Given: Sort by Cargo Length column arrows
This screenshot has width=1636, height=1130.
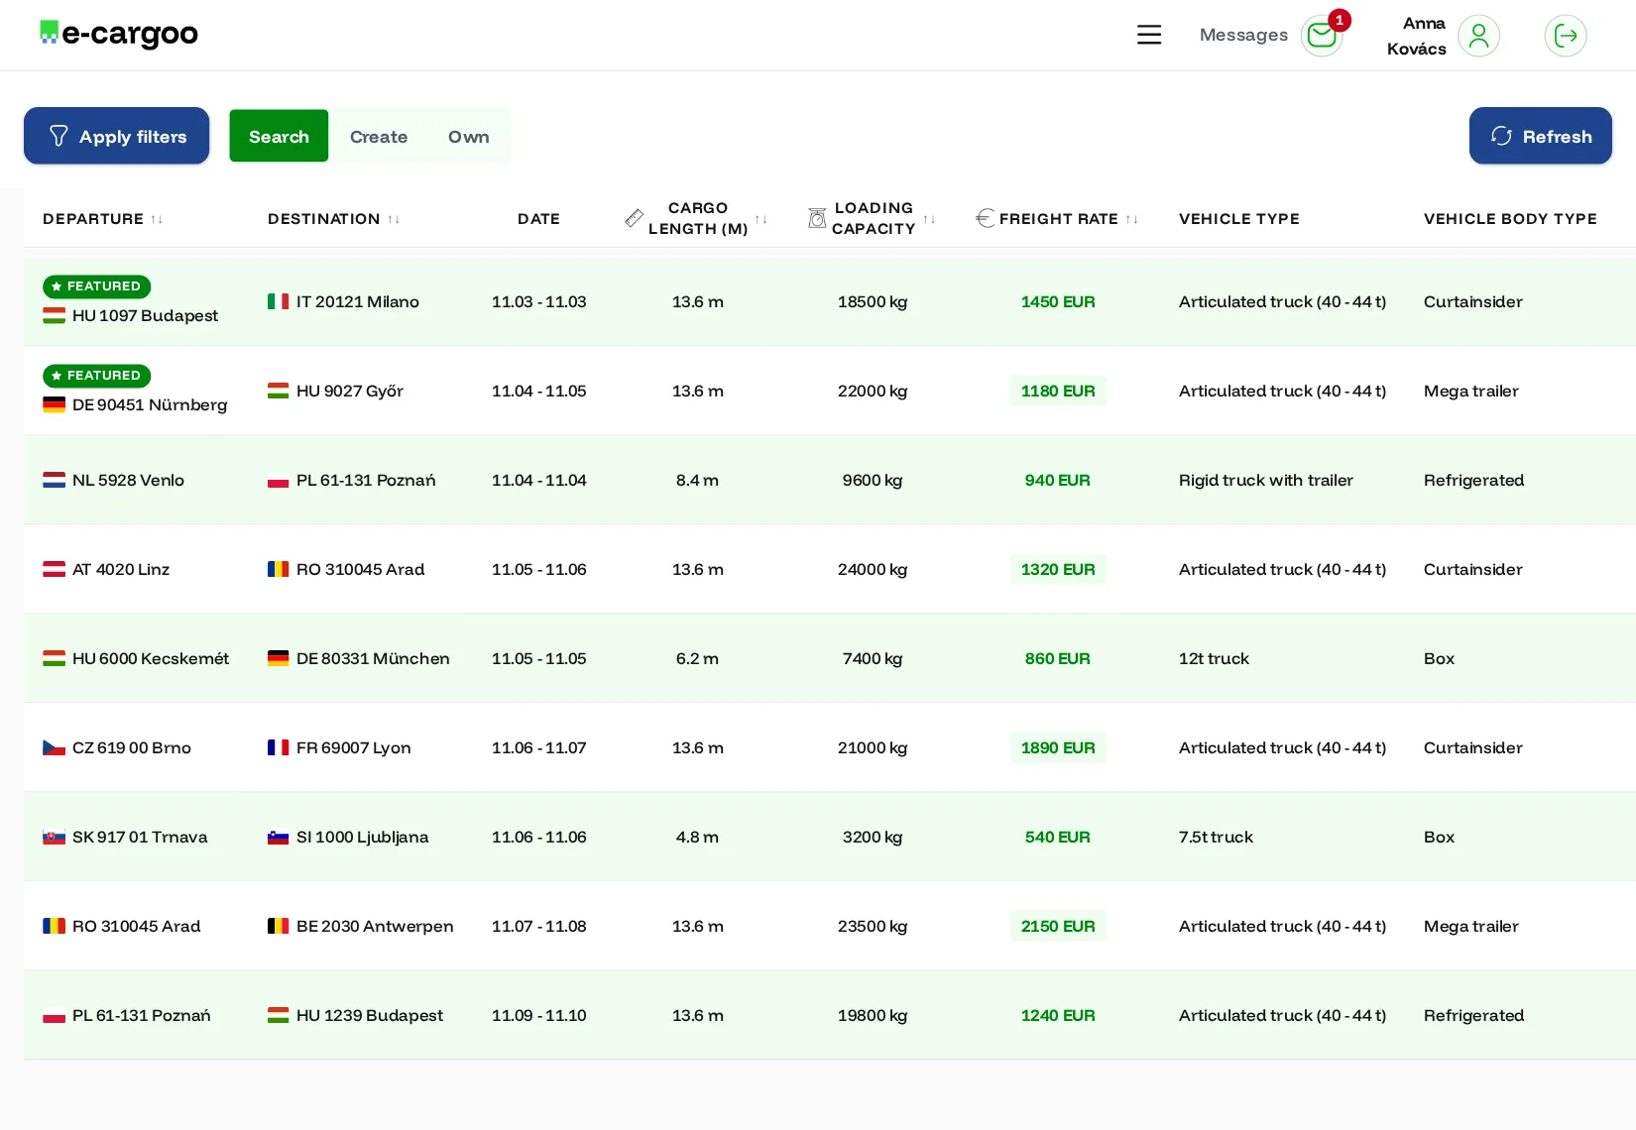Looking at the screenshot, I should pyautogui.click(x=761, y=219).
